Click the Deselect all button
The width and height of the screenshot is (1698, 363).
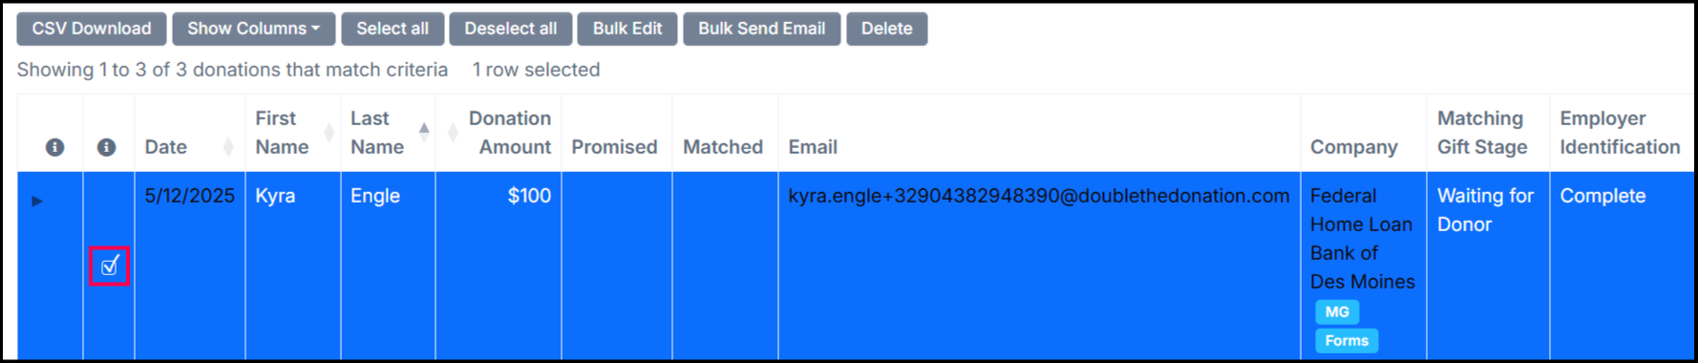pos(511,29)
